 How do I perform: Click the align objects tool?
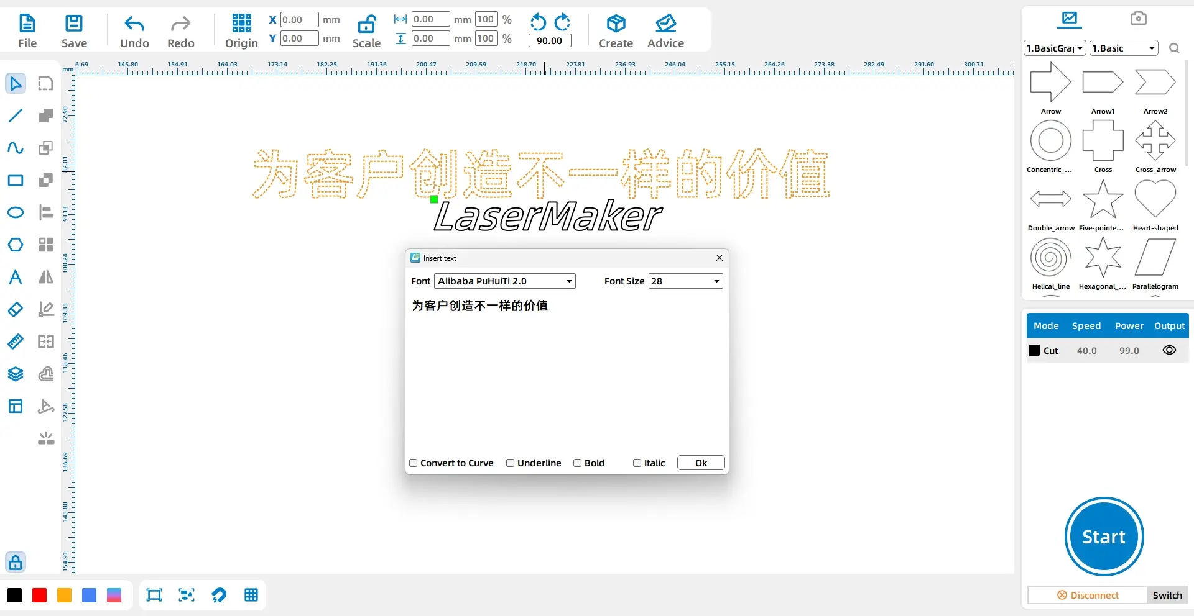(x=46, y=212)
